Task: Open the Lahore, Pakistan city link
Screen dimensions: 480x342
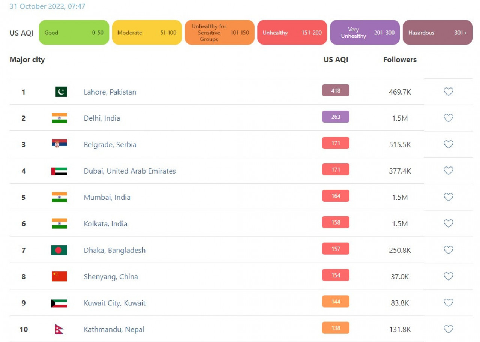Action: pyautogui.click(x=110, y=92)
